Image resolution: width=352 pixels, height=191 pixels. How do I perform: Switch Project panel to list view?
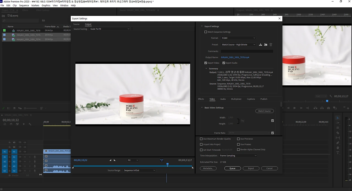tap(9, 108)
